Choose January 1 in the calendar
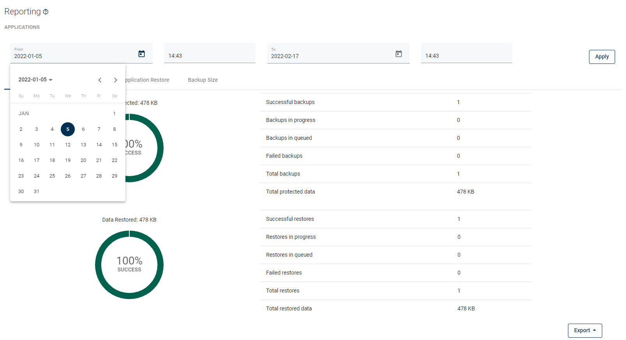Screen dimensions: 626x340 (x=115, y=114)
